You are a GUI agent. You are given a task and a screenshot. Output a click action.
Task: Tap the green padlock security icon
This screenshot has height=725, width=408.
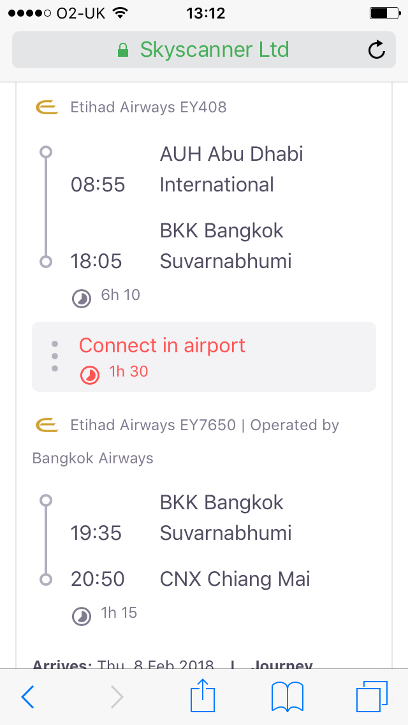click(123, 50)
